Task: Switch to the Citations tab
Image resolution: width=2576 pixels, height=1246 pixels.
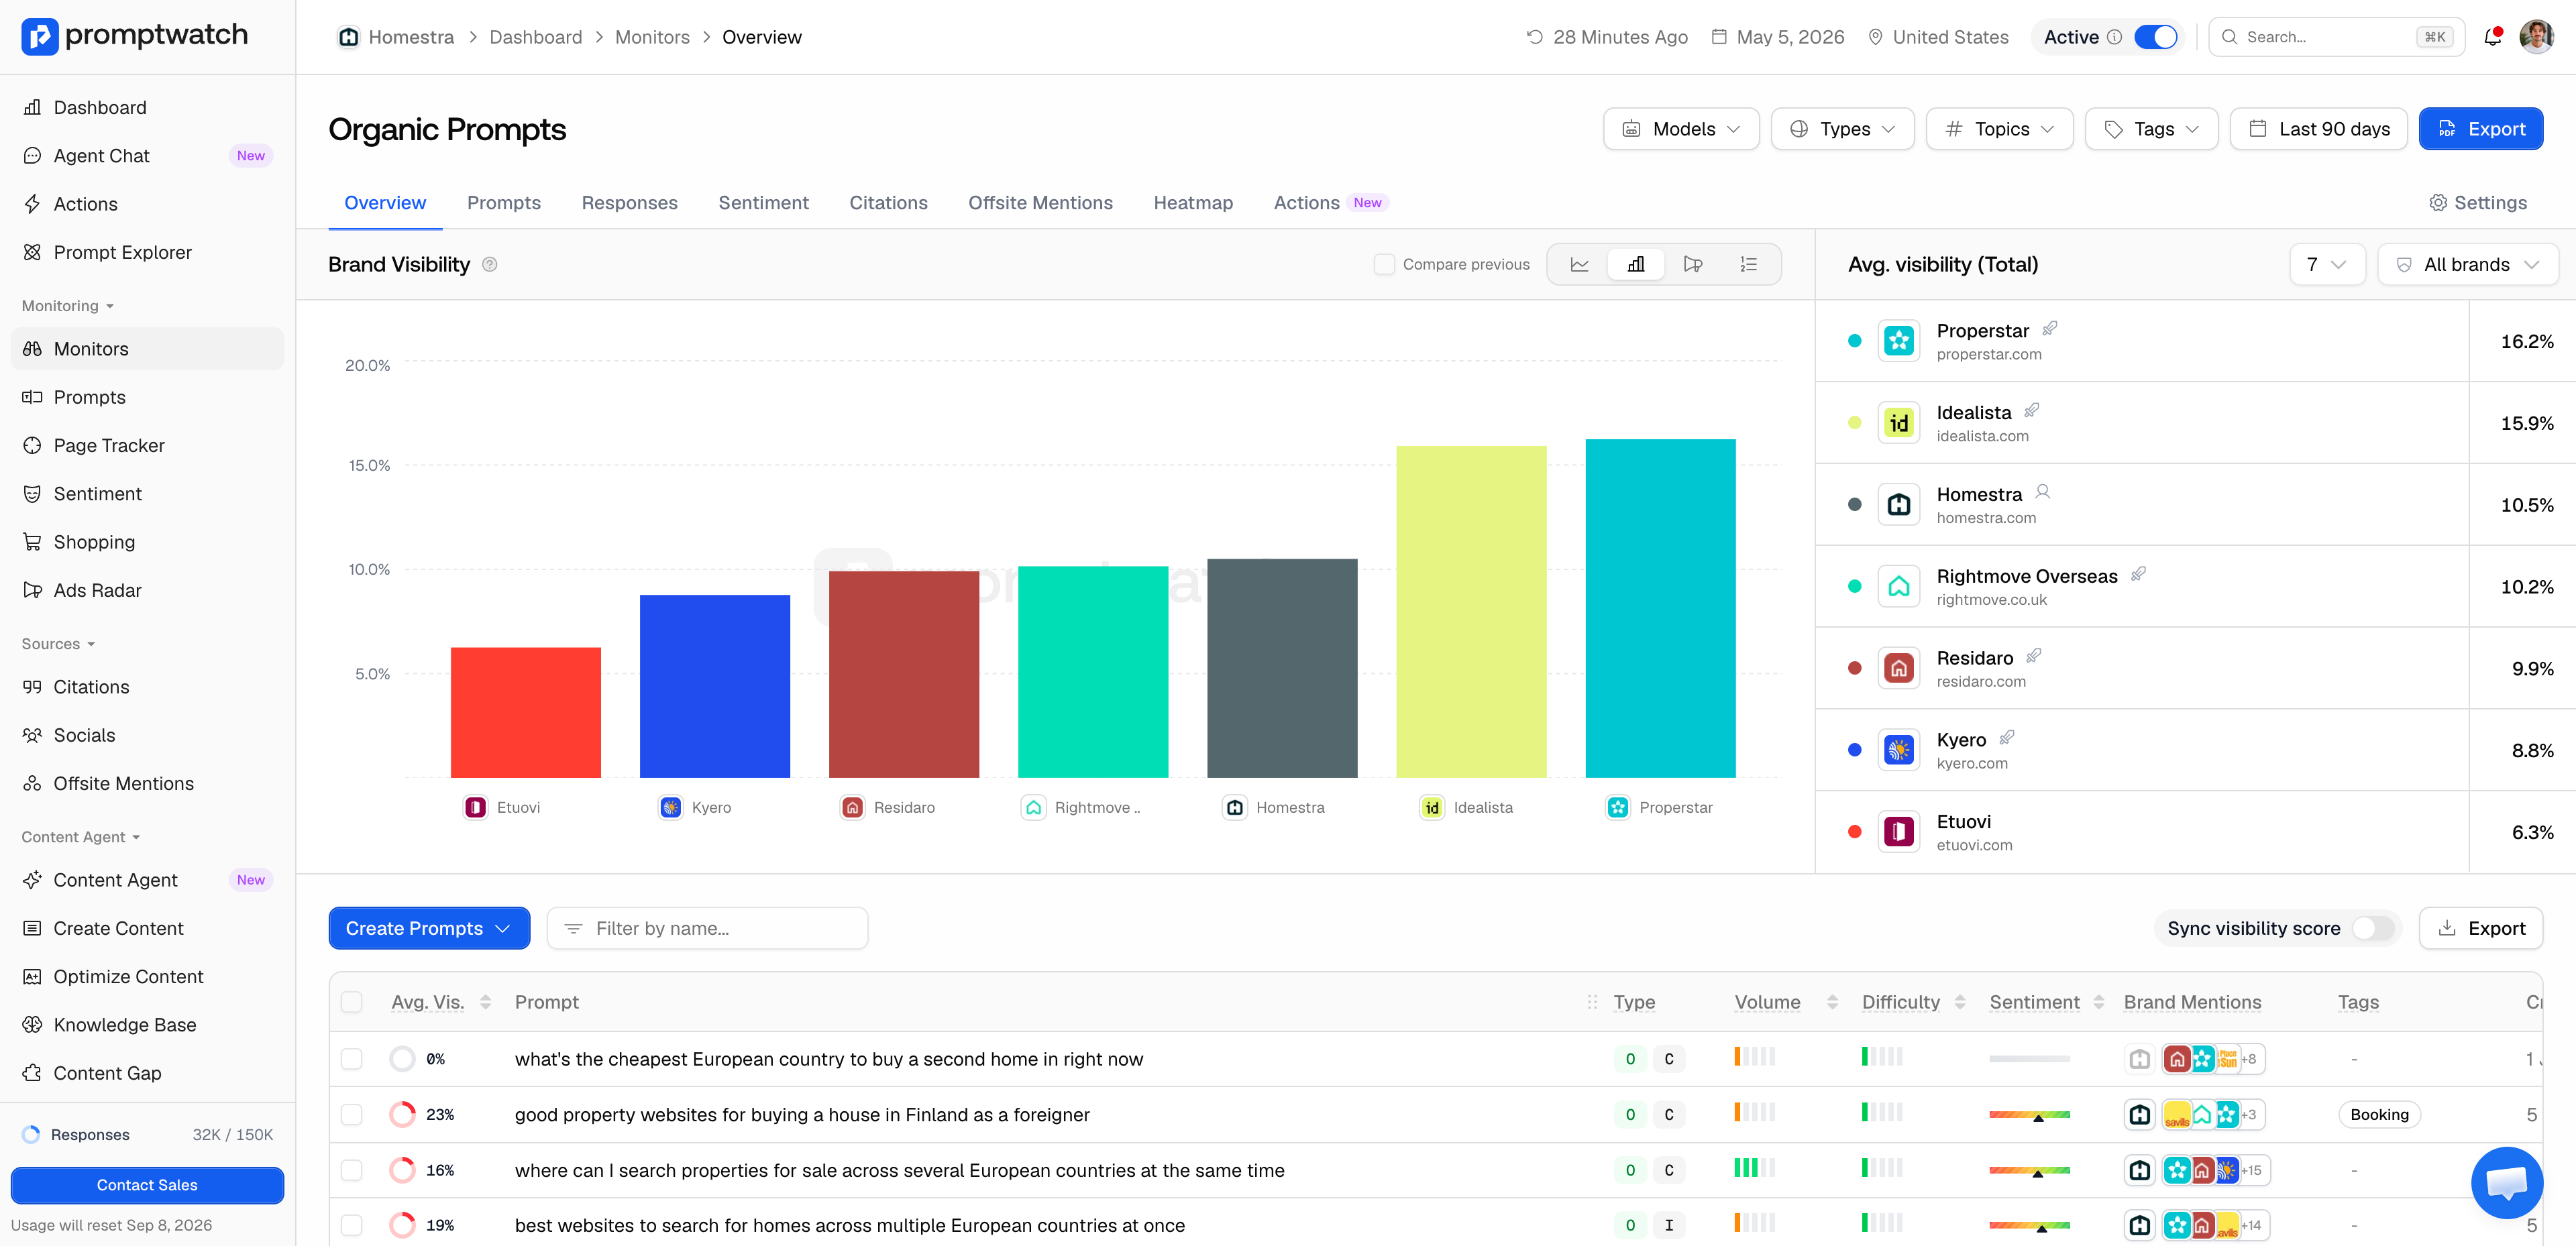Action: point(888,203)
